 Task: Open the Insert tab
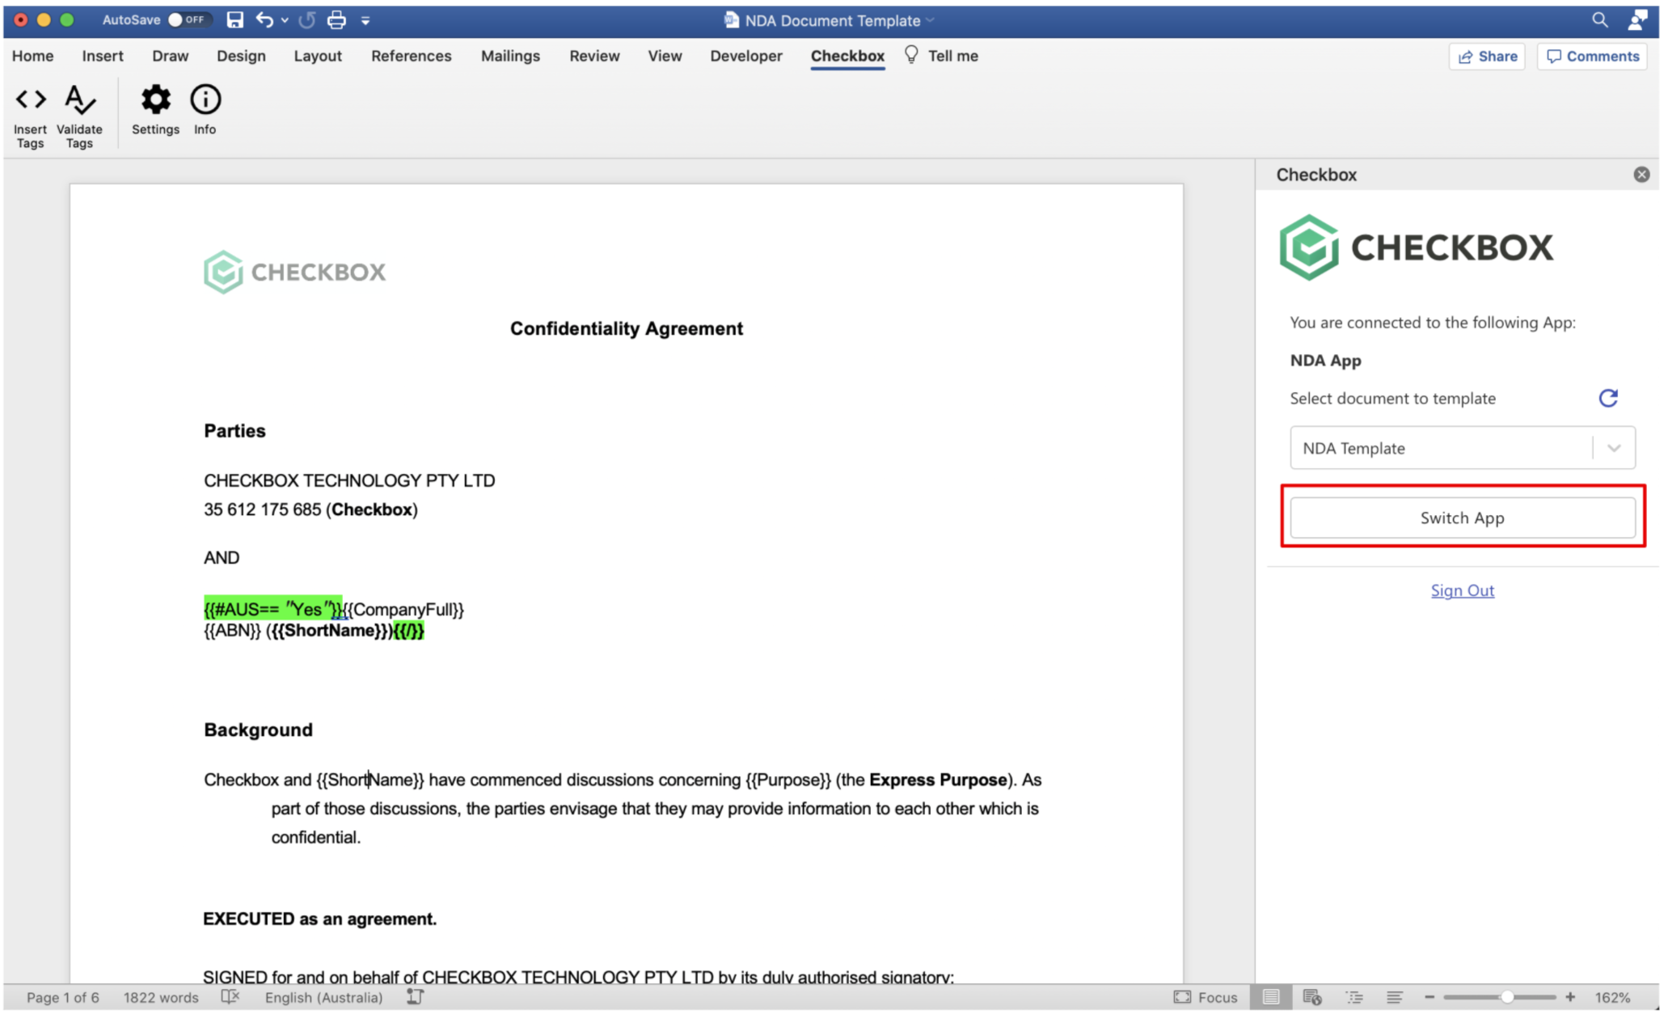(103, 56)
